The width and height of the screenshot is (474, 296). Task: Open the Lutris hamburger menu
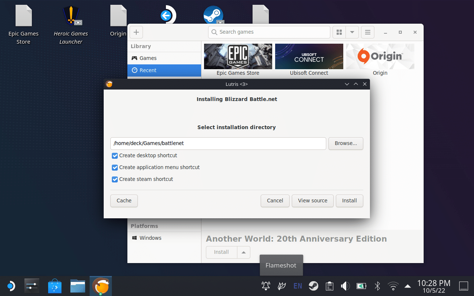[368, 32]
